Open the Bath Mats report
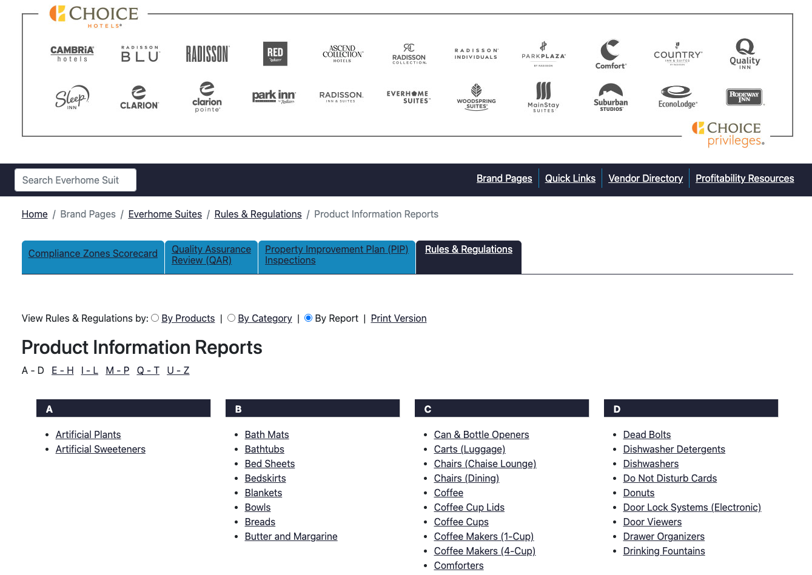 point(267,434)
